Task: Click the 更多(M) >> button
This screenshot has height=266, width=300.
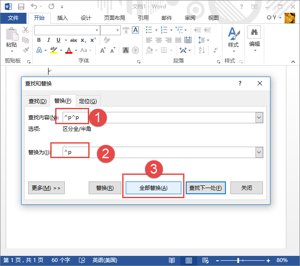Action: coord(46,188)
